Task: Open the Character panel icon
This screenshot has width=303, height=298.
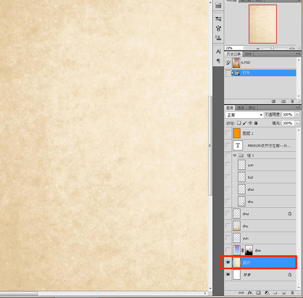Action: click(x=218, y=51)
